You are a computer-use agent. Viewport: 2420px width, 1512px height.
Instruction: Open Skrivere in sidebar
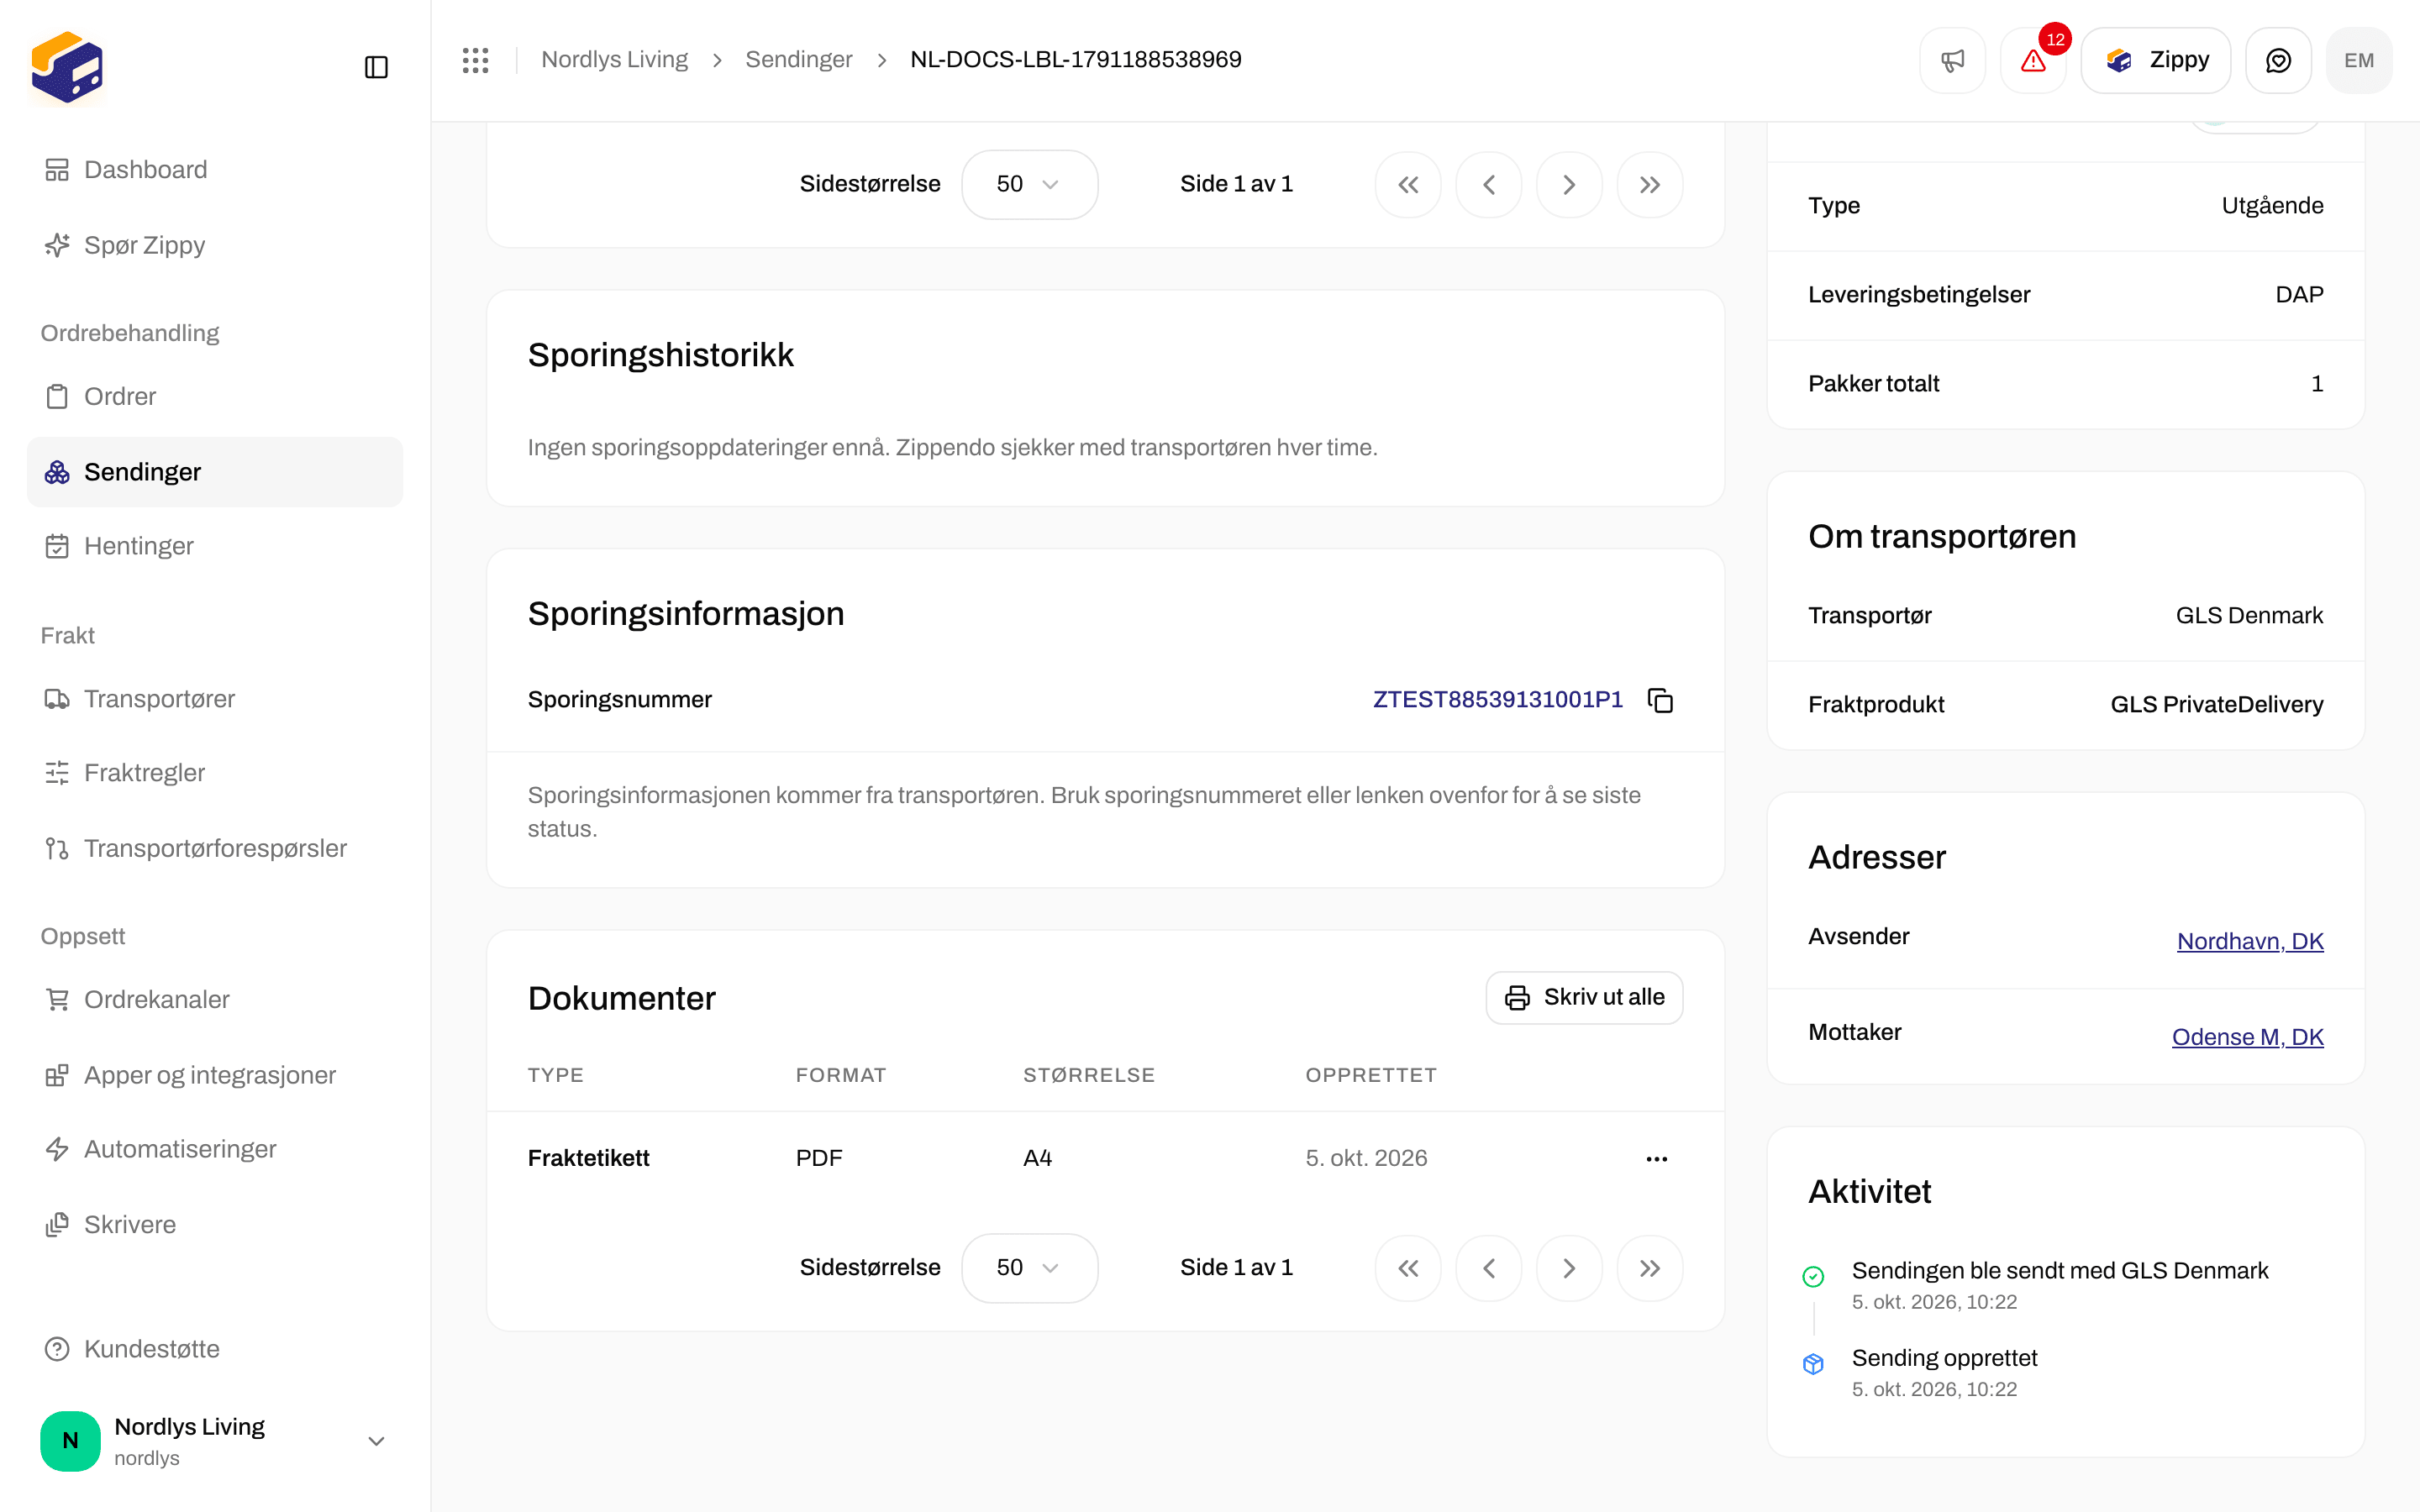pyautogui.click(x=215, y=1224)
